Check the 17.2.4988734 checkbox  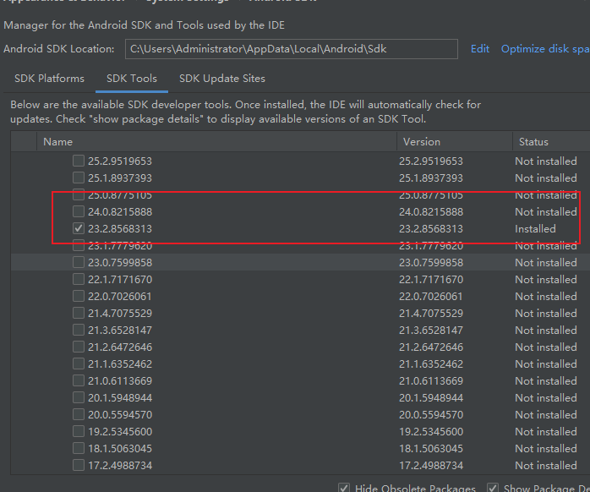click(79, 465)
